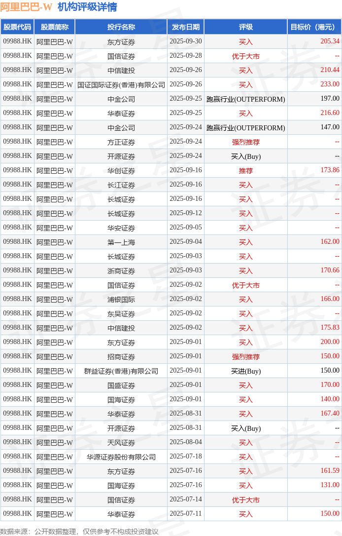Select target price 170.66

(330, 270)
